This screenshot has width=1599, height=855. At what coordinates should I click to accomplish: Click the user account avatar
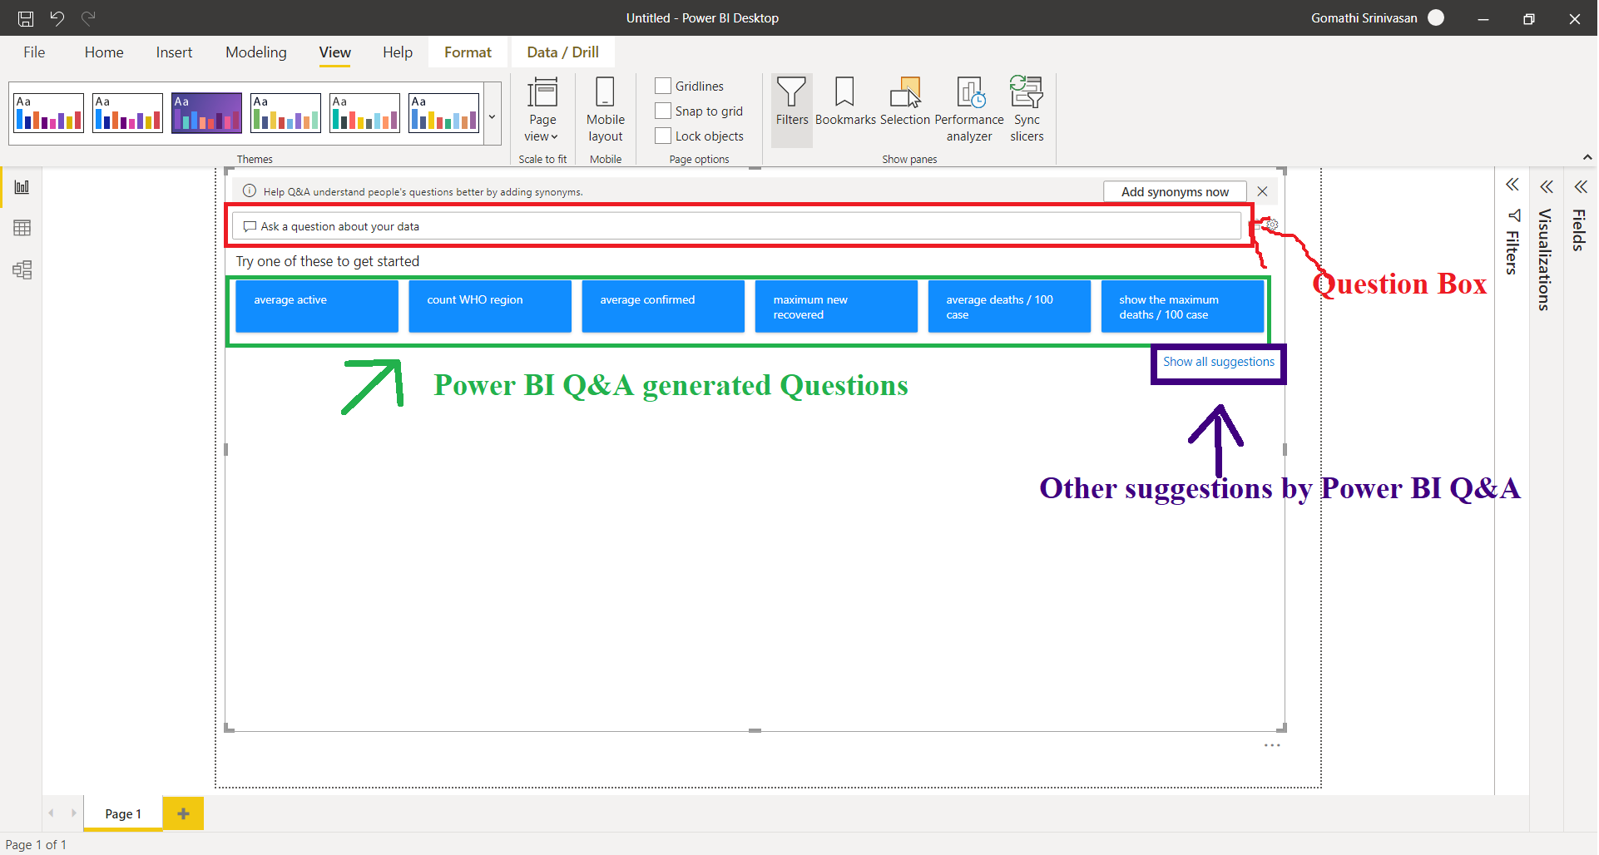pos(1436,18)
